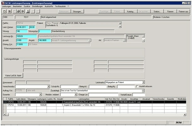Click the Leistungsbez. column header

coord(84,99)
